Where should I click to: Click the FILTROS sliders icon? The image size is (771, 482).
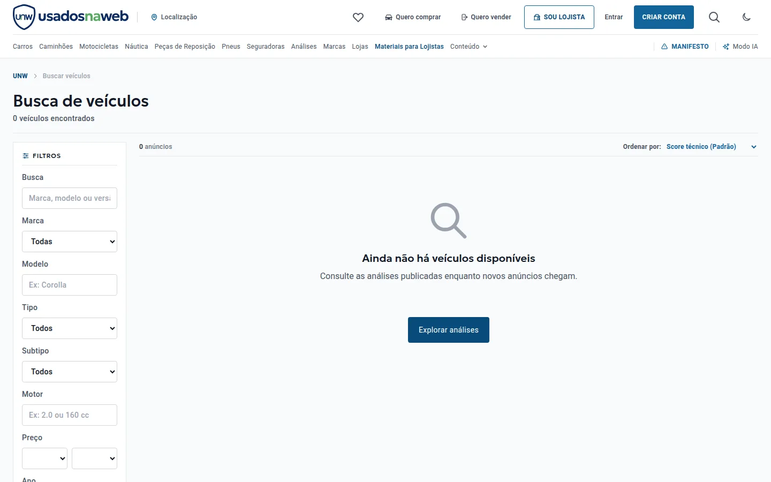click(26, 156)
